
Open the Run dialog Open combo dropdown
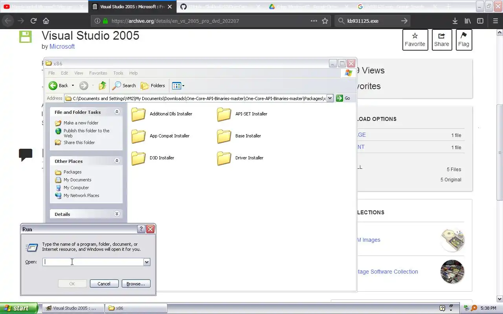[x=147, y=262]
